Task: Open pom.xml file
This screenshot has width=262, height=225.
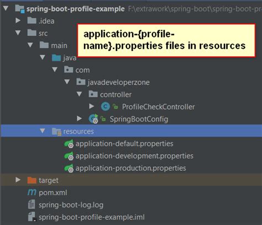Action: click(53, 193)
